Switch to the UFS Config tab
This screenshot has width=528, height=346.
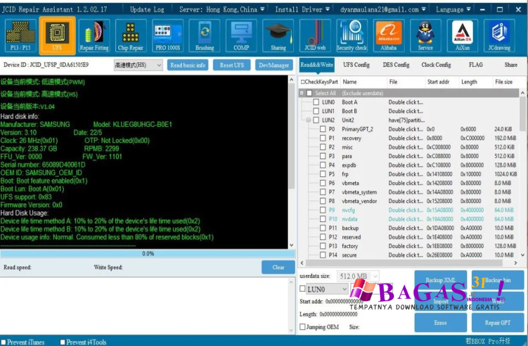356,64
